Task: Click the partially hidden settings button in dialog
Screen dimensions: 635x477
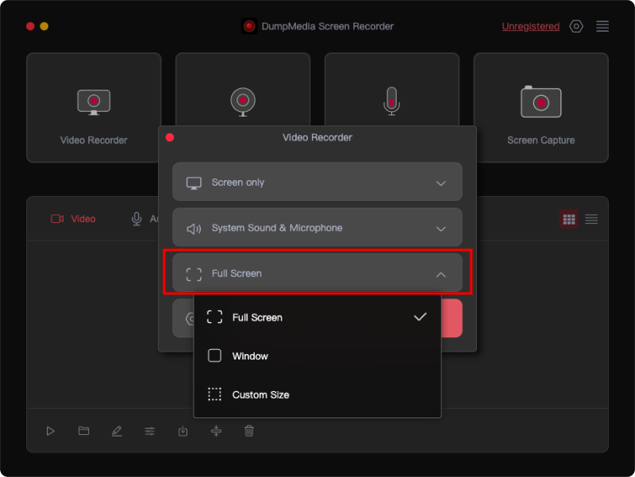Action: pos(183,317)
